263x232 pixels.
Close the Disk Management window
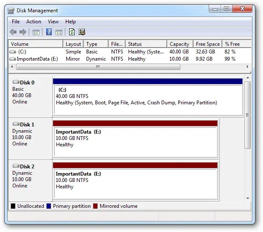click(x=242, y=9)
